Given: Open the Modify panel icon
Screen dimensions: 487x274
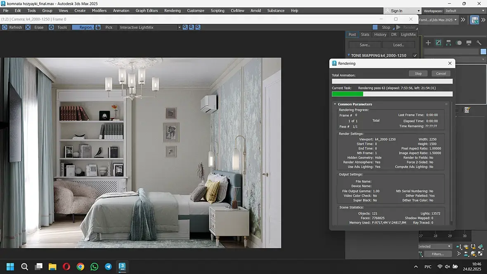Looking at the screenshot, I should pos(438,43).
